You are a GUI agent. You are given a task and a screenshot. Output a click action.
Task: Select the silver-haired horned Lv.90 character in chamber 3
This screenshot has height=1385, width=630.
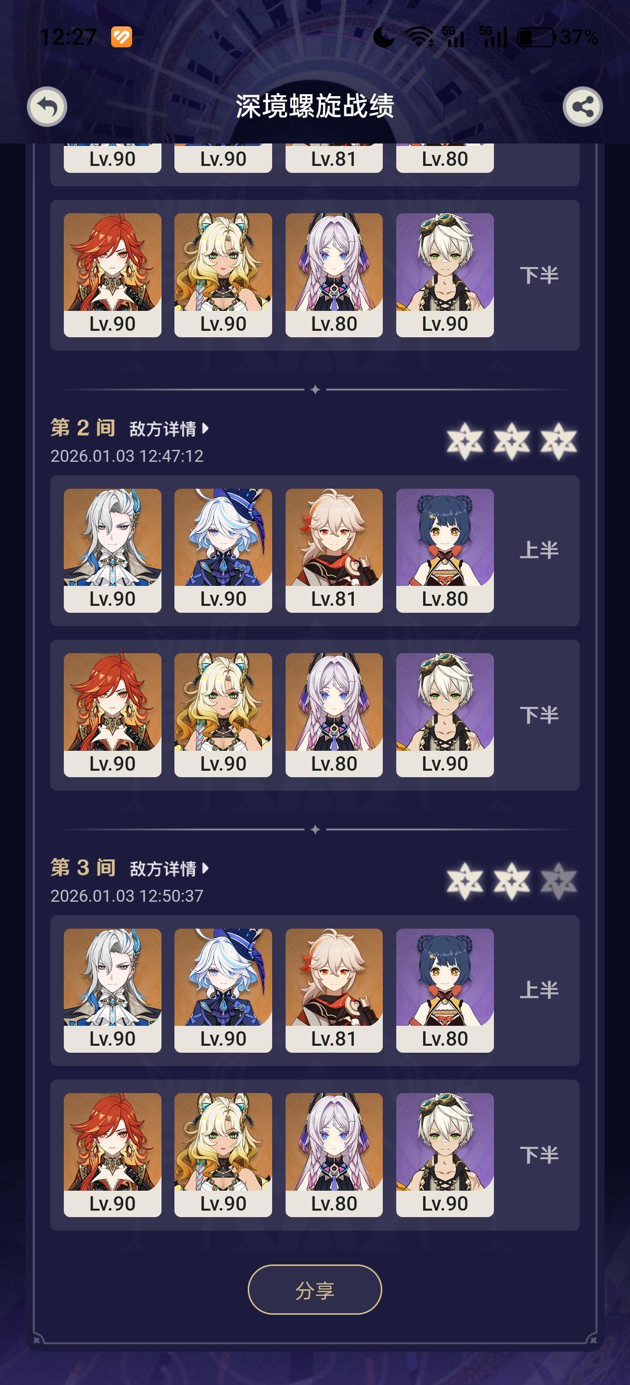(x=113, y=990)
